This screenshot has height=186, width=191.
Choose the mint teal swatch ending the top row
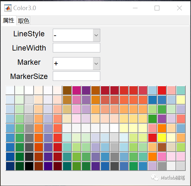click(x=181, y=90)
